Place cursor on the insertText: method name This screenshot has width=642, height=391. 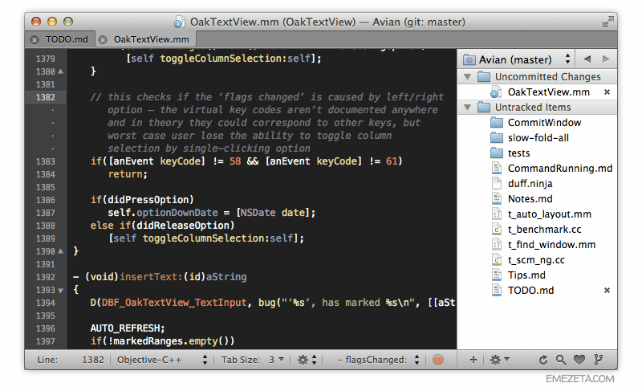pyautogui.click(x=151, y=277)
